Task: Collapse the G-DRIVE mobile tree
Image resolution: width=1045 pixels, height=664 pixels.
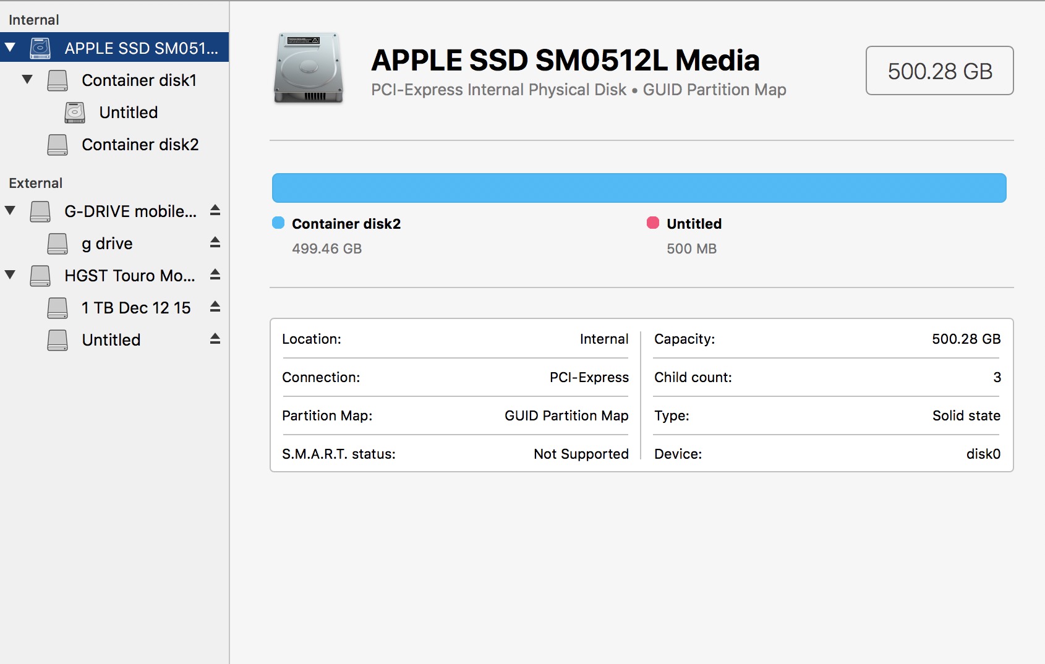Action: point(10,211)
